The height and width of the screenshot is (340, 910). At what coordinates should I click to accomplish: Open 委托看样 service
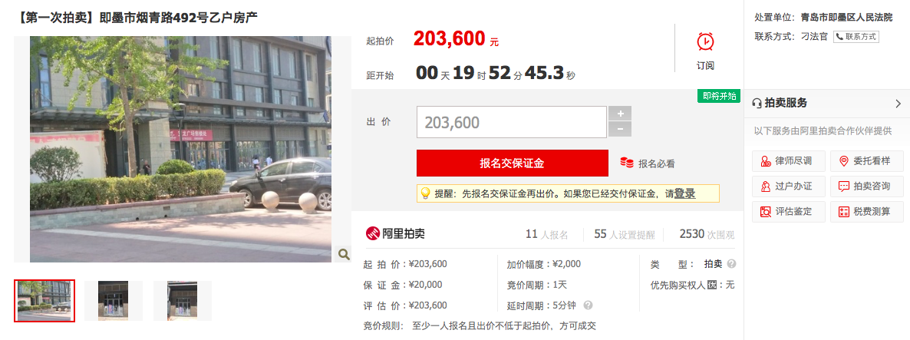(x=867, y=160)
